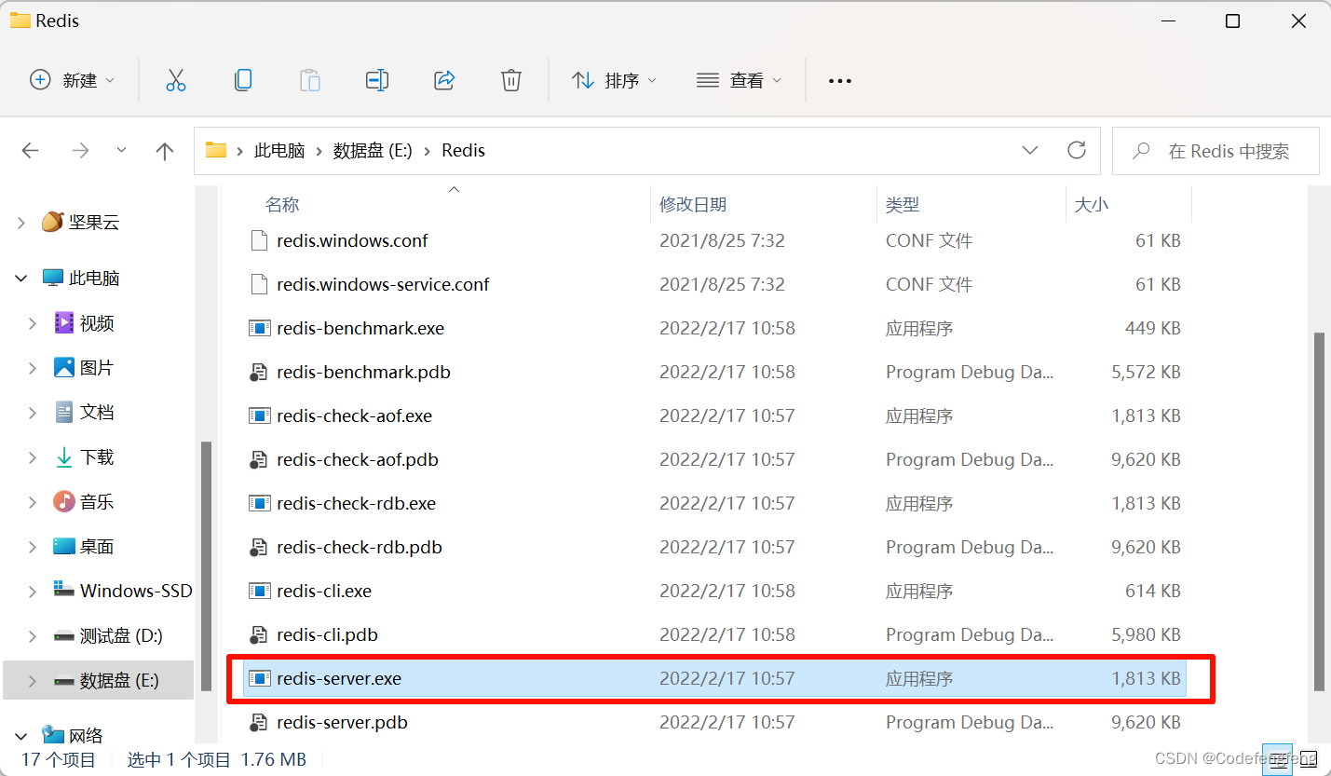Select redis.windows-service.conf file name
Viewport: 1331px width, 776px height.
coord(383,284)
